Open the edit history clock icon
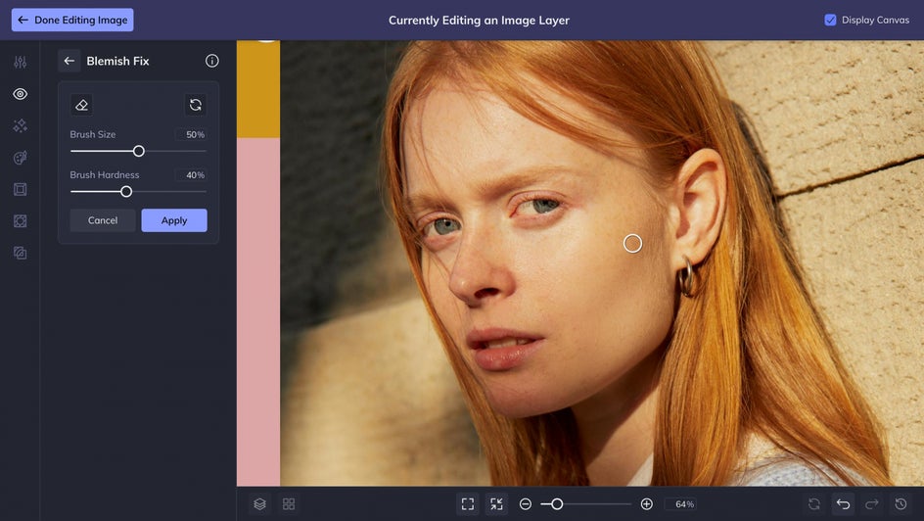The height and width of the screenshot is (521, 924). [x=901, y=504]
